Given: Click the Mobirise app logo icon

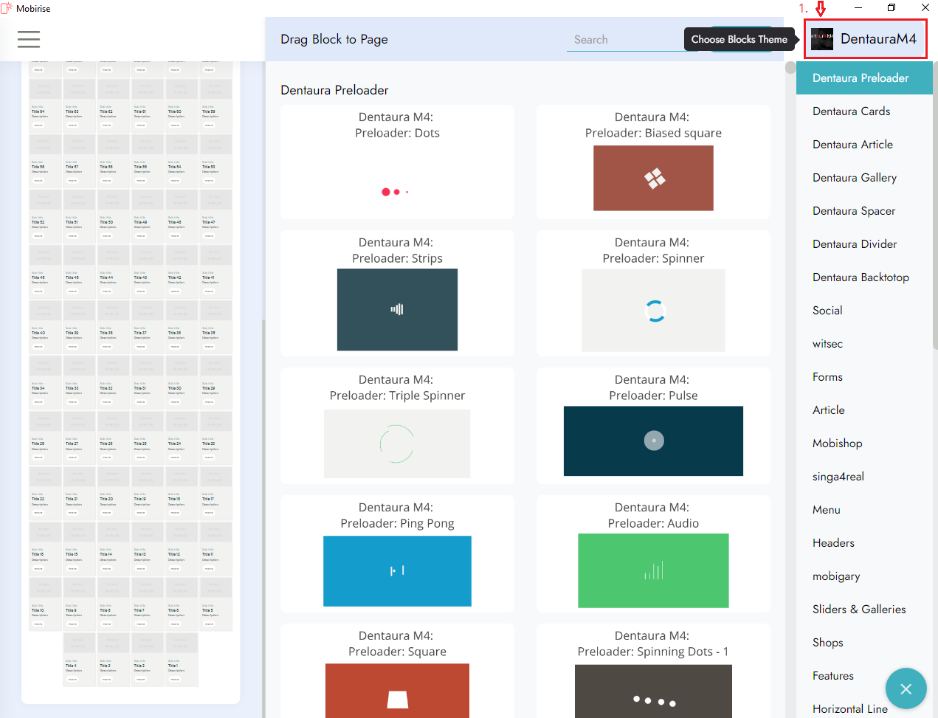Looking at the screenshot, I should click(7, 8).
